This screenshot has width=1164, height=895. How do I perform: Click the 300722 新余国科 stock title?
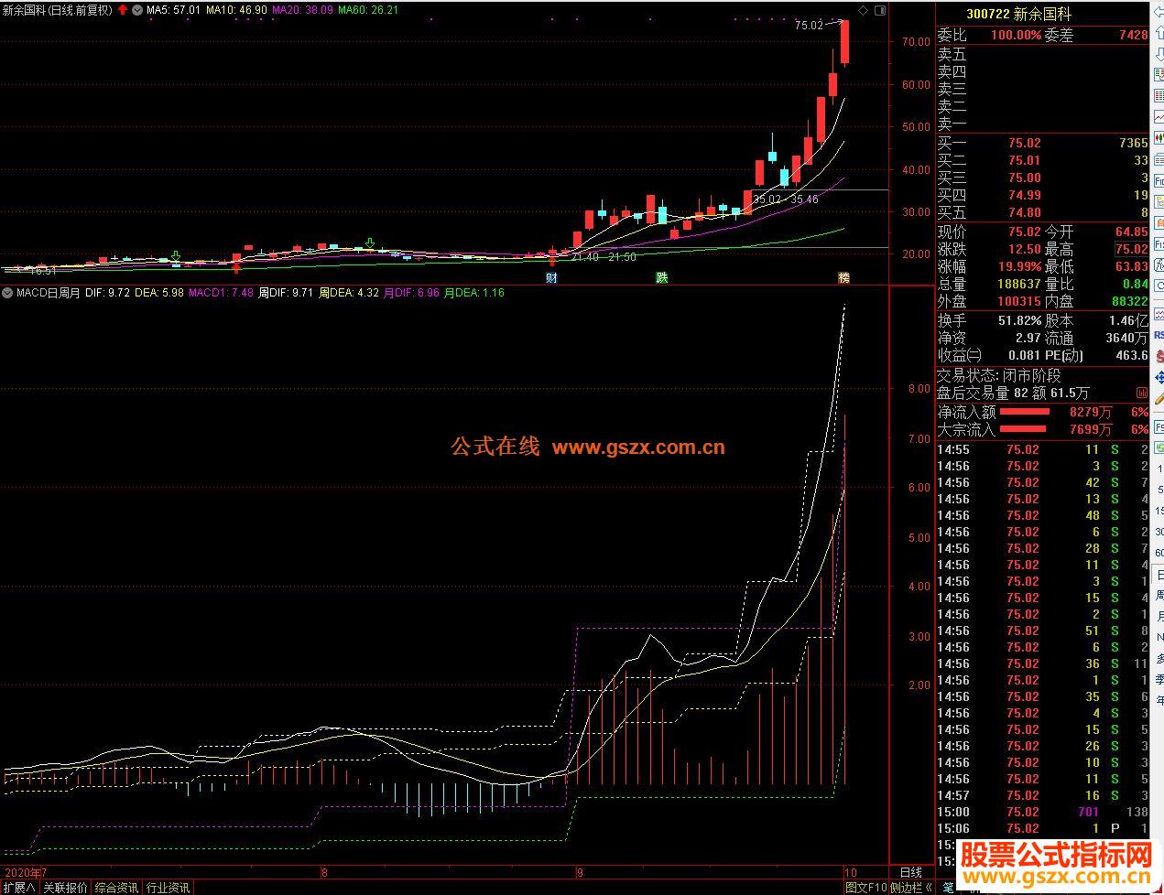[x=1018, y=15]
